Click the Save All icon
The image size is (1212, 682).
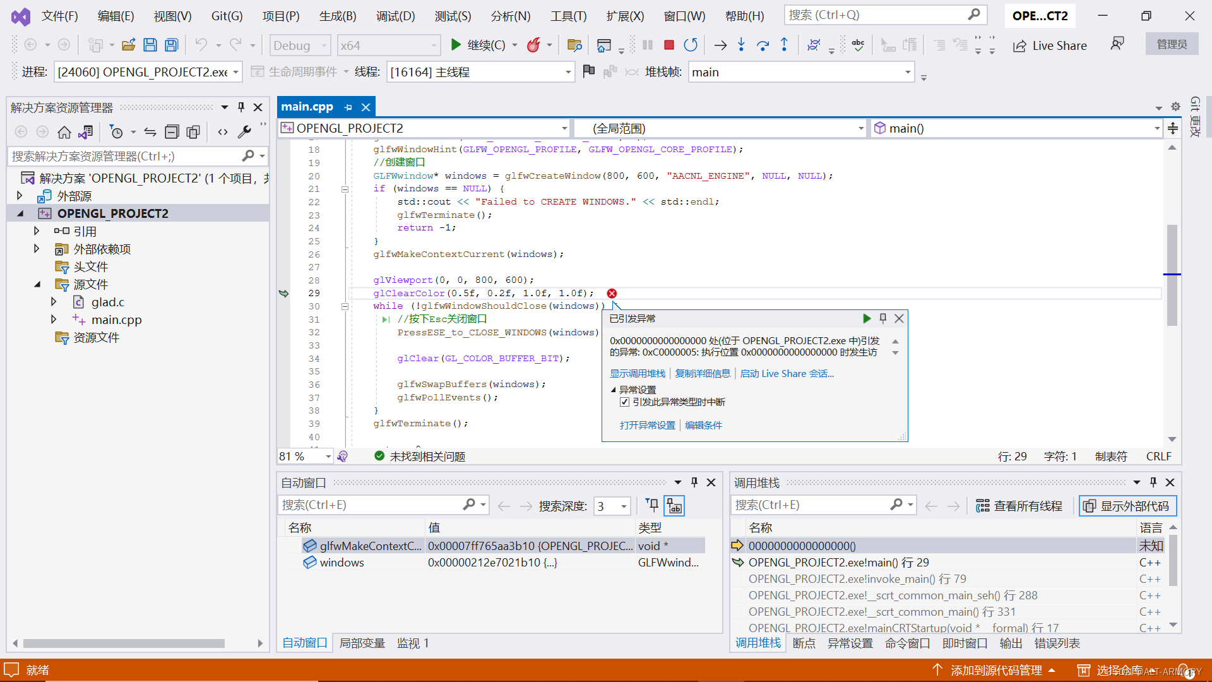tap(171, 45)
